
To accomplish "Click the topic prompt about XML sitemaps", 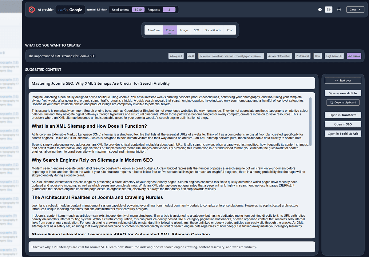I will tap(62, 56).
